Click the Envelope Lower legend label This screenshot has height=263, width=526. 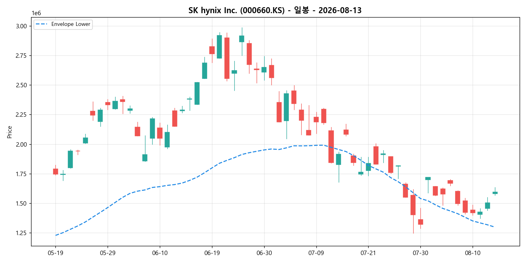click(71, 24)
